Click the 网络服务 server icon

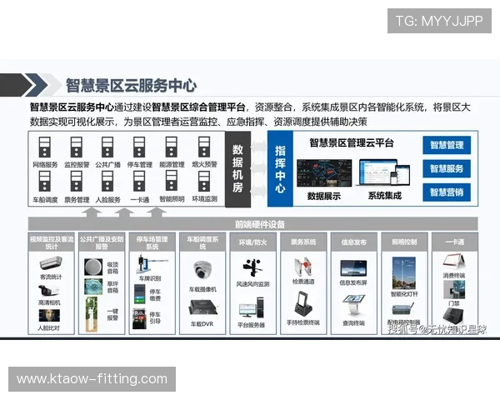click(45, 147)
